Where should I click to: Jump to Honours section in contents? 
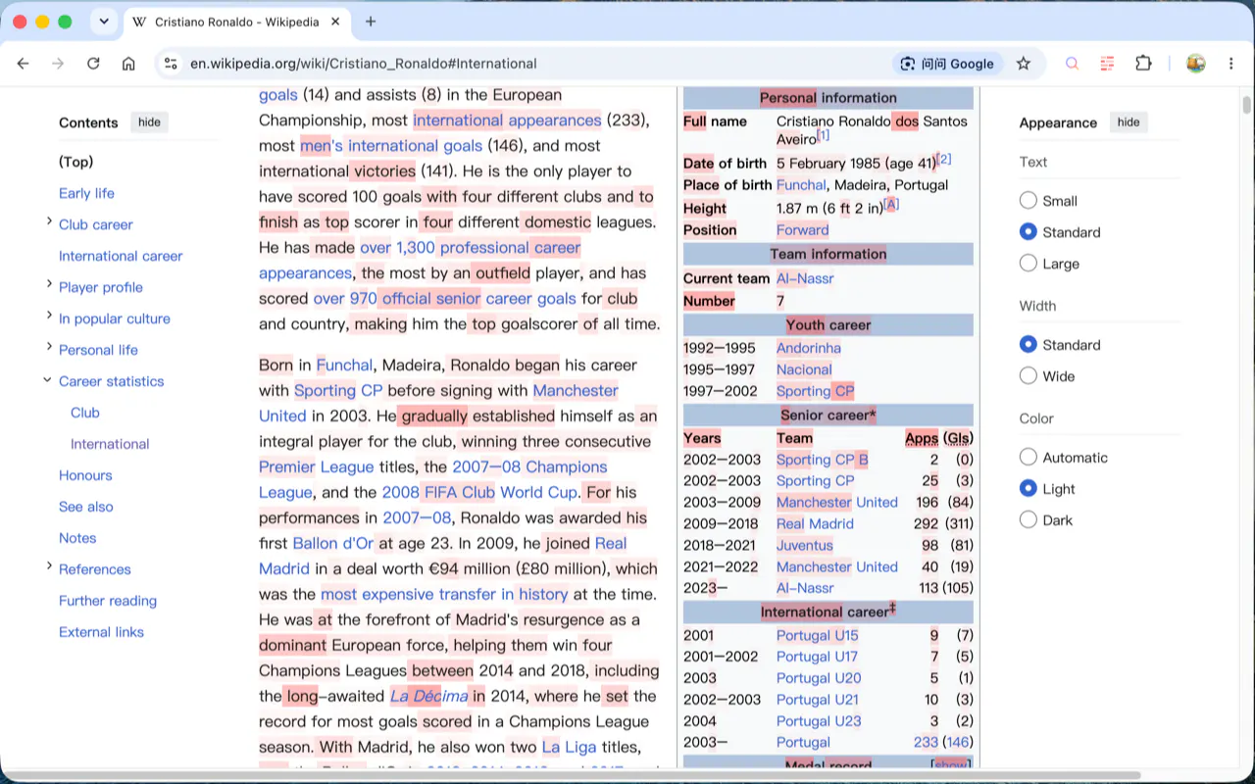tap(85, 475)
